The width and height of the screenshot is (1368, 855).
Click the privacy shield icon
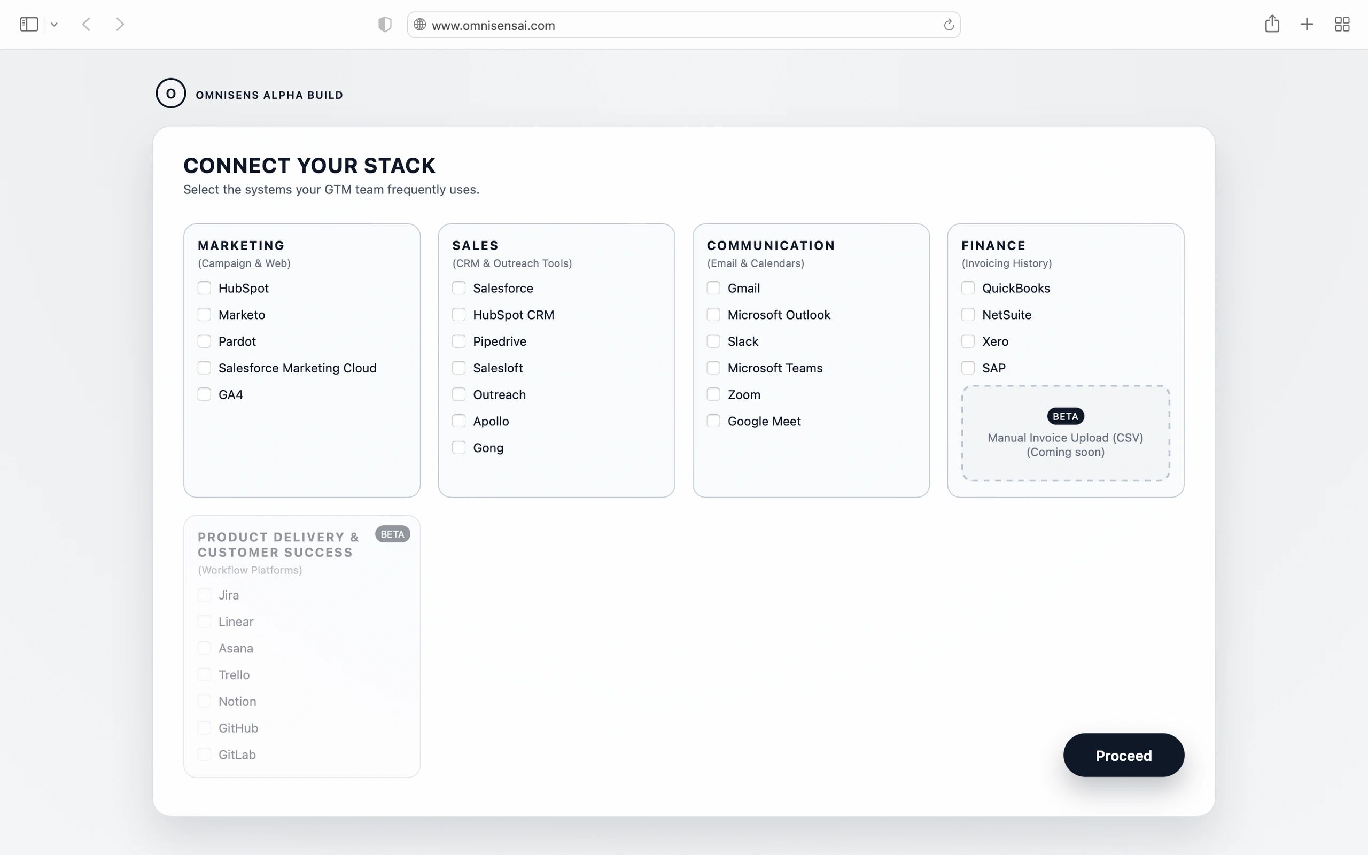(x=385, y=25)
